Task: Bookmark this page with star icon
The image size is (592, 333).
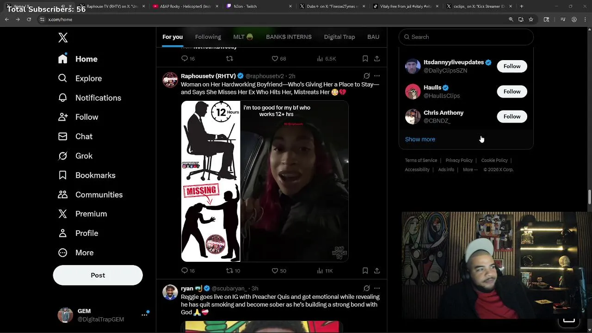Action: pos(531,19)
